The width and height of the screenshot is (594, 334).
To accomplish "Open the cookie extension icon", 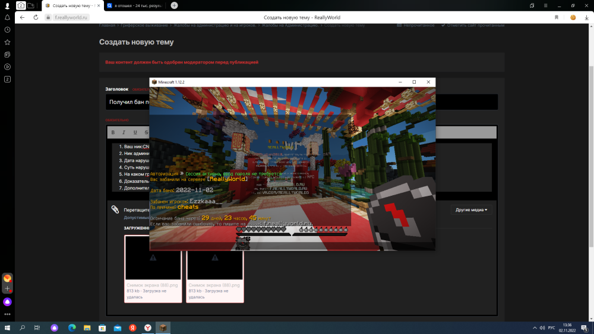I will tap(573, 17).
